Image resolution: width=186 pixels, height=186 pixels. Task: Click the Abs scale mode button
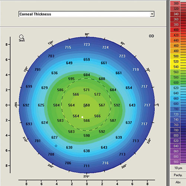178,182
